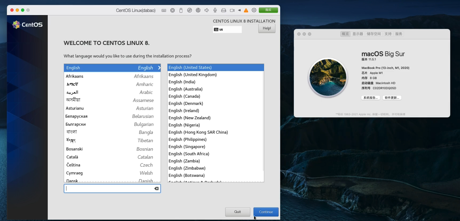Click the macOS Big Sur wallpaper thumbnail
This screenshot has height=221, width=460.
[328, 78]
